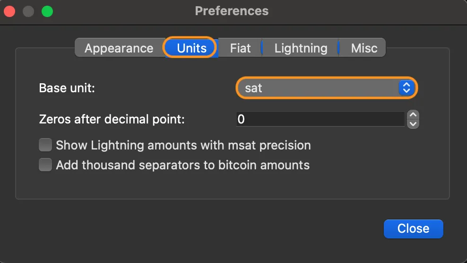Click the Preferences title bar text
This screenshot has height=263, width=467.
click(x=232, y=11)
